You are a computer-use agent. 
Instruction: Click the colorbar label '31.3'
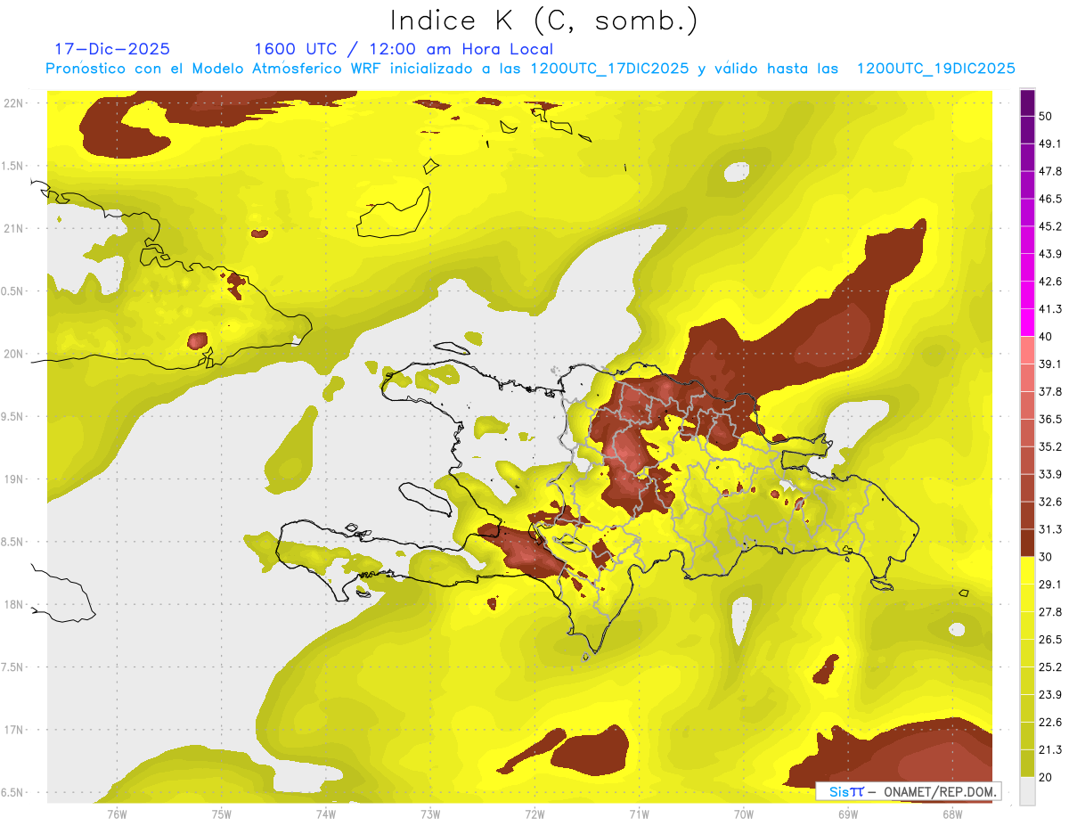1050,529
